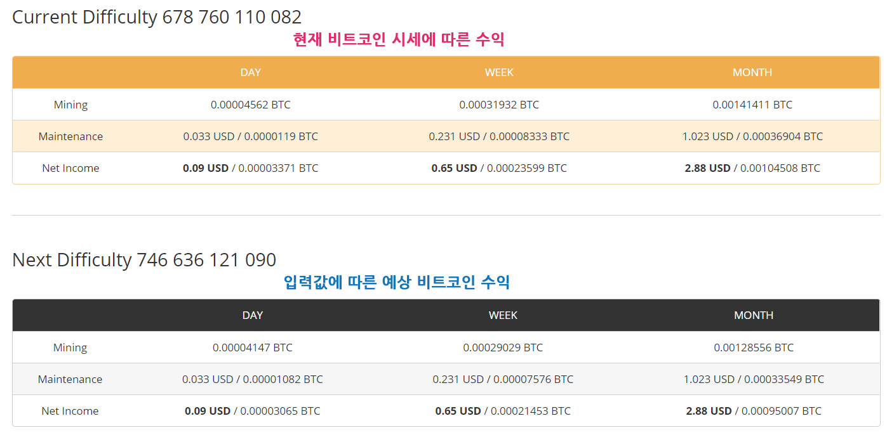The width and height of the screenshot is (894, 442).
Task: Click the MONTH column header in first table
Action: click(x=752, y=72)
